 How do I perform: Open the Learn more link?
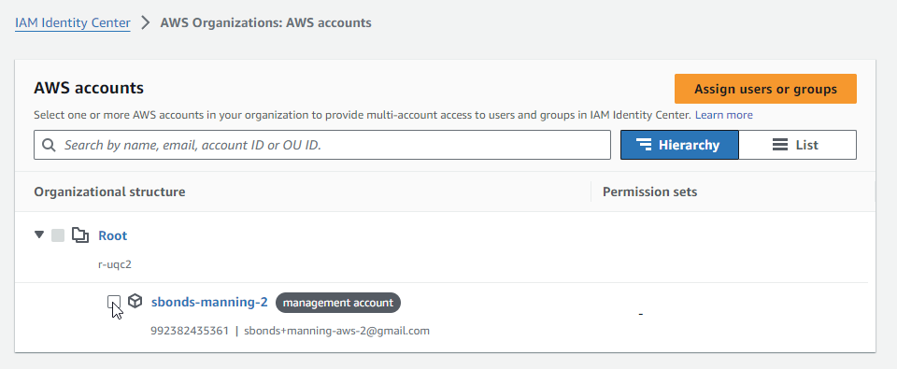pos(723,115)
